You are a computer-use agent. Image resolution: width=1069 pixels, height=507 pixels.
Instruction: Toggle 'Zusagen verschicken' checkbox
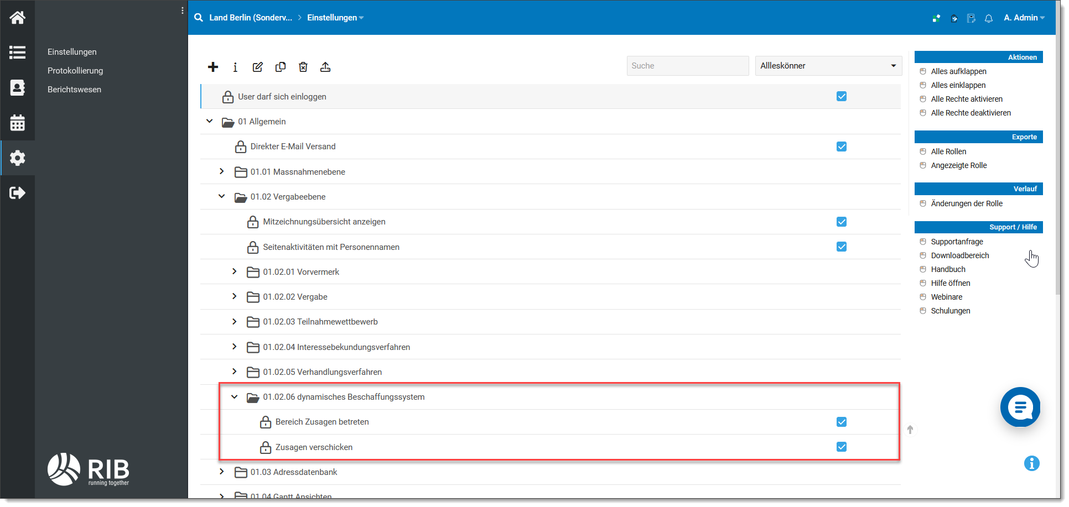click(842, 447)
